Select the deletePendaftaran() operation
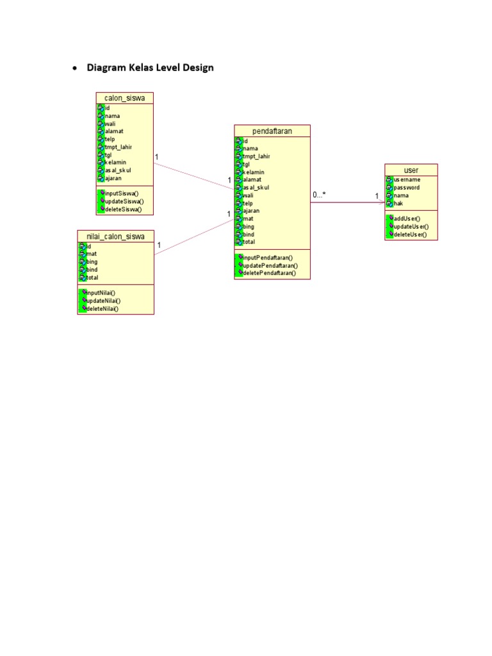Screen dimensions: 492x656 pos(269,273)
